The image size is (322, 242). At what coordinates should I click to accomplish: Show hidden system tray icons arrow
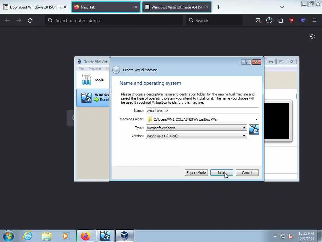(275, 236)
